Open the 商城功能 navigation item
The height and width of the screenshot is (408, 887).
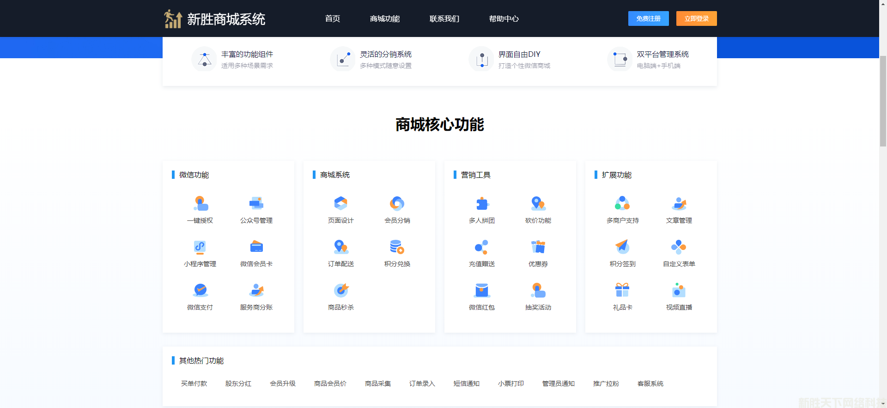coord(385,19)
